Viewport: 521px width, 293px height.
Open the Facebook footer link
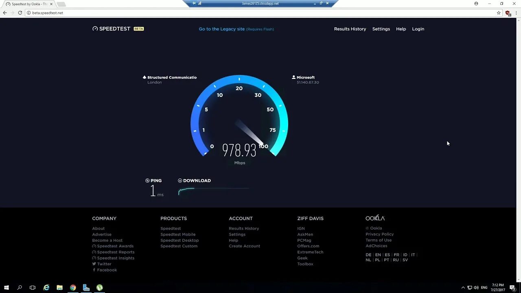point(105,270)
